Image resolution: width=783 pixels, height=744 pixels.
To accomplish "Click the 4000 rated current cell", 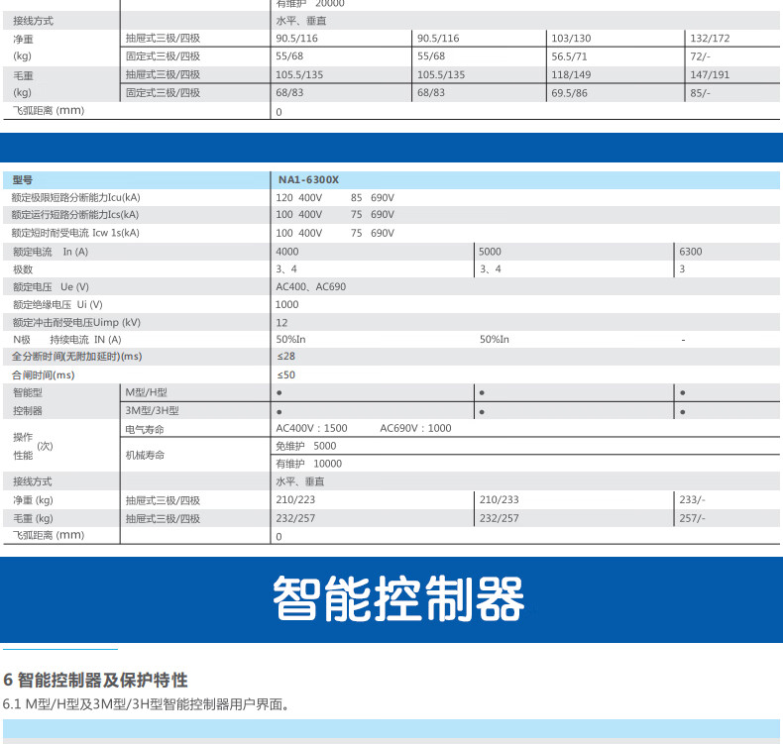I will pos(287,252).
